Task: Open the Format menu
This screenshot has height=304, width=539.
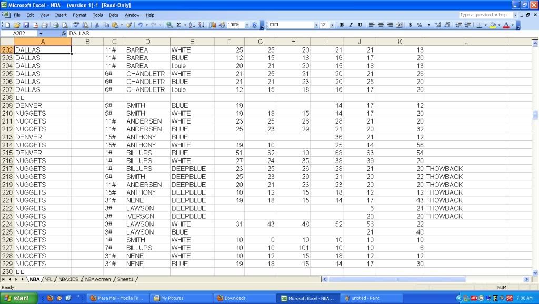Action: point(79,15)
